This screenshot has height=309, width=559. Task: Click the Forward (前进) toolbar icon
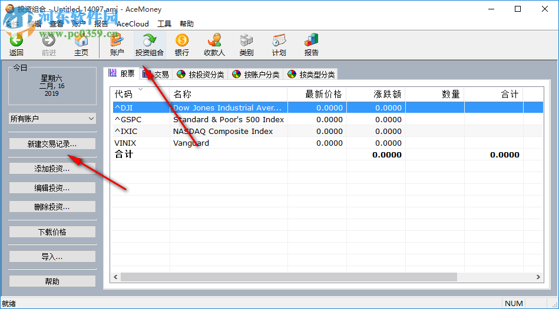(48, 45)
